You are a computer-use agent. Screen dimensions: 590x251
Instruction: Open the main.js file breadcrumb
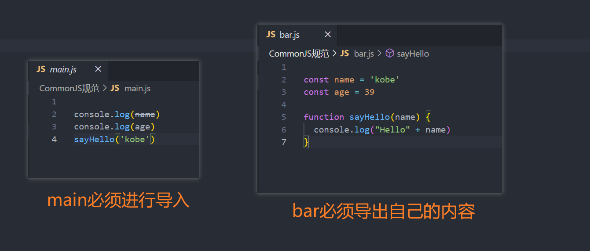[137, 88]
